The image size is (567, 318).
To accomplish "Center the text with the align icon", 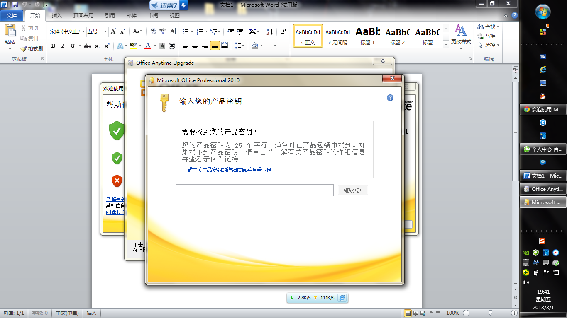I will (195, 46).
